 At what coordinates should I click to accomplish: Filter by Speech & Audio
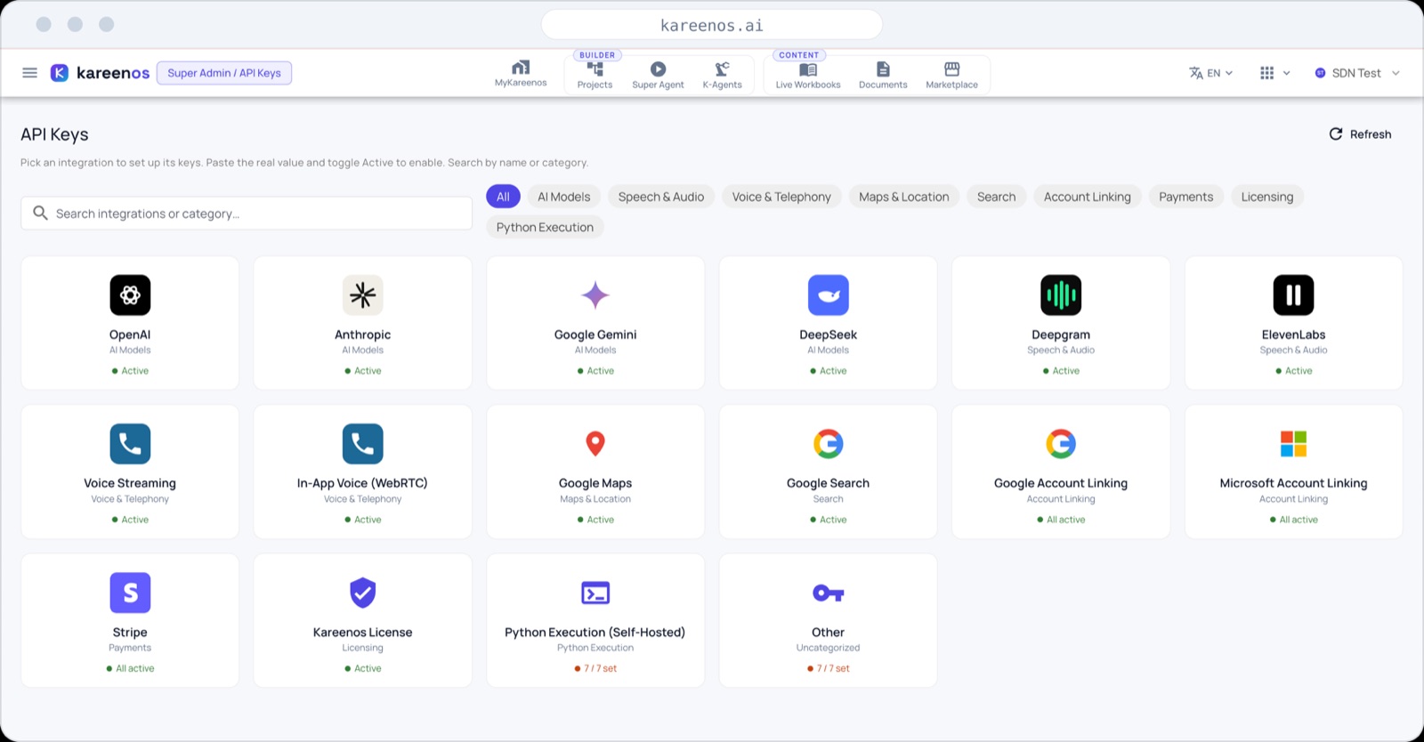[x=661, y=197]
